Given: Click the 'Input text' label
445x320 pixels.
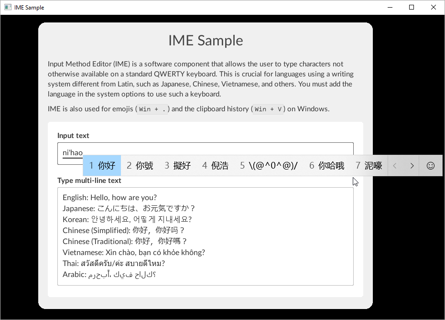Looking at the screenshot, I should pyautogui.click(x=73, y=136).
